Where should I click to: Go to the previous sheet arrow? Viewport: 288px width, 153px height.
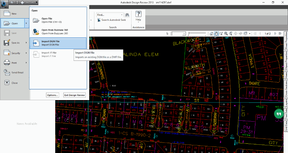(x=260, y=34)
